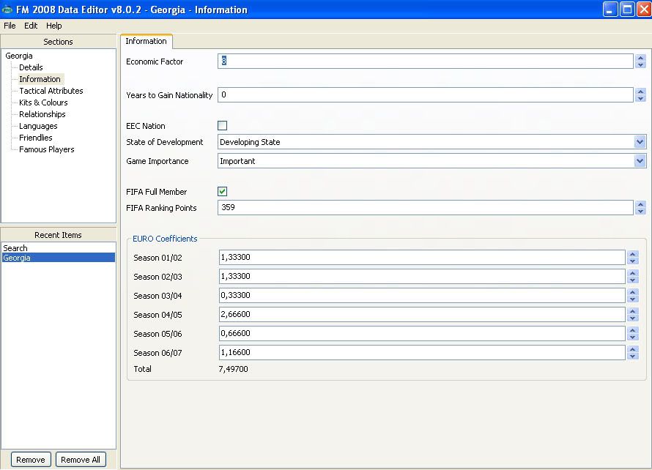This screenshot has height=470, width=652.
Task: Open Languages section
Action: [38, 126]
